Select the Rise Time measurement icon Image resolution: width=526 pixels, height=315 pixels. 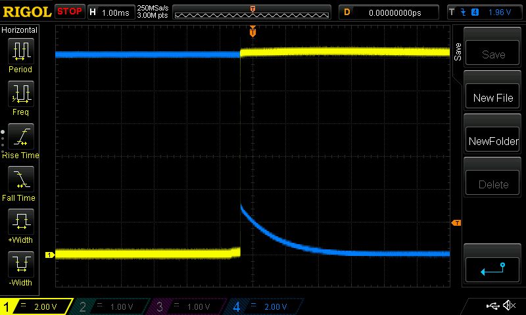(21, 136)
